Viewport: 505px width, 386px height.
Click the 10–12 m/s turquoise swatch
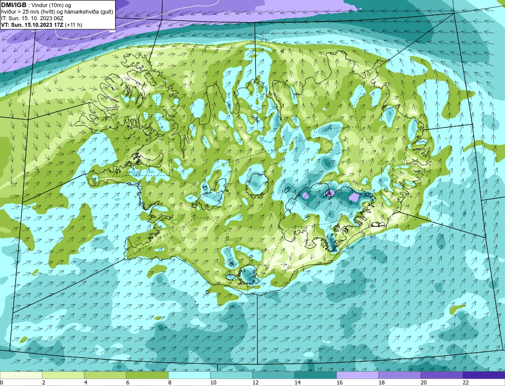231,375
